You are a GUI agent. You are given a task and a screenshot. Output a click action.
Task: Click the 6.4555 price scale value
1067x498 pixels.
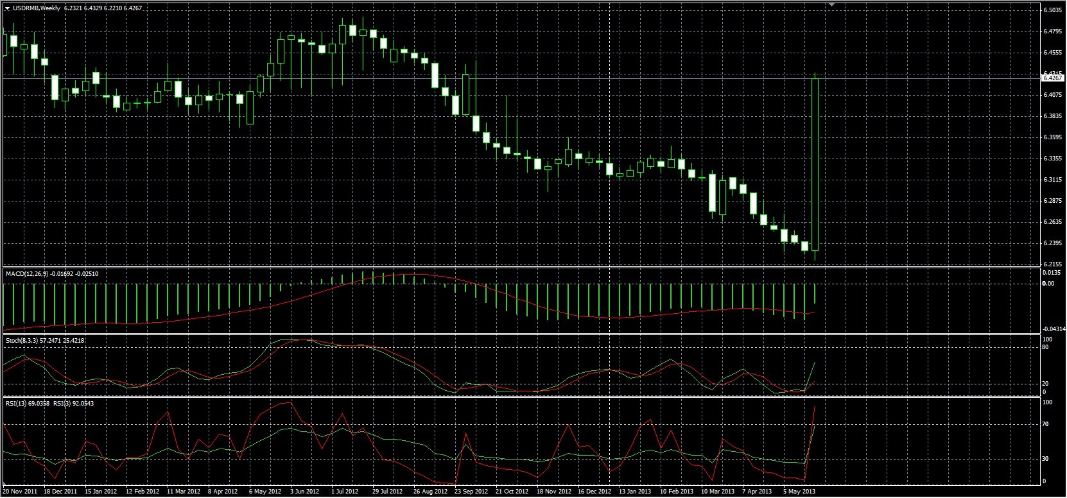(1052, 53)
